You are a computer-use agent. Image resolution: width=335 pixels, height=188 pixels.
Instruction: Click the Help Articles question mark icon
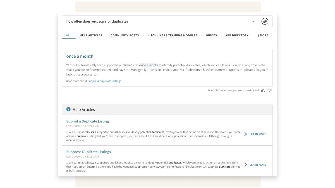point(68,109)
